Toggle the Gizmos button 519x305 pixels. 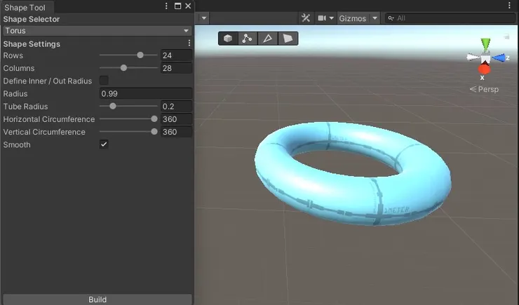click(353, 18)
